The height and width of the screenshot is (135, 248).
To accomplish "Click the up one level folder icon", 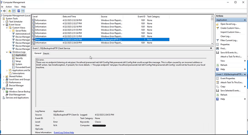I will 10,11.
